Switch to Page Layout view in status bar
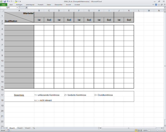Screen dimensions: 166x132 (x=138, y=130)
